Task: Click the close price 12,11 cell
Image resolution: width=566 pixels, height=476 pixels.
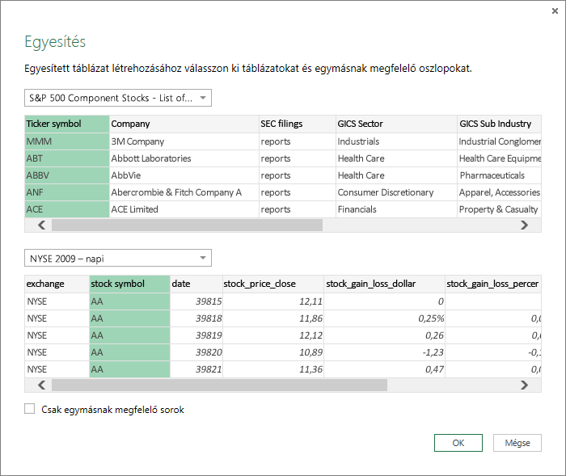Action: tap(273, 301)
